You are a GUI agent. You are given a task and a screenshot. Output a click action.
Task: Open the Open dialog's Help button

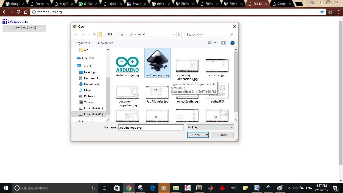point(233,43)
